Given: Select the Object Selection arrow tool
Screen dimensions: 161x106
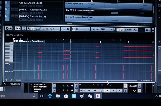Looking at the screenshot, I should (x=29, y=29).
